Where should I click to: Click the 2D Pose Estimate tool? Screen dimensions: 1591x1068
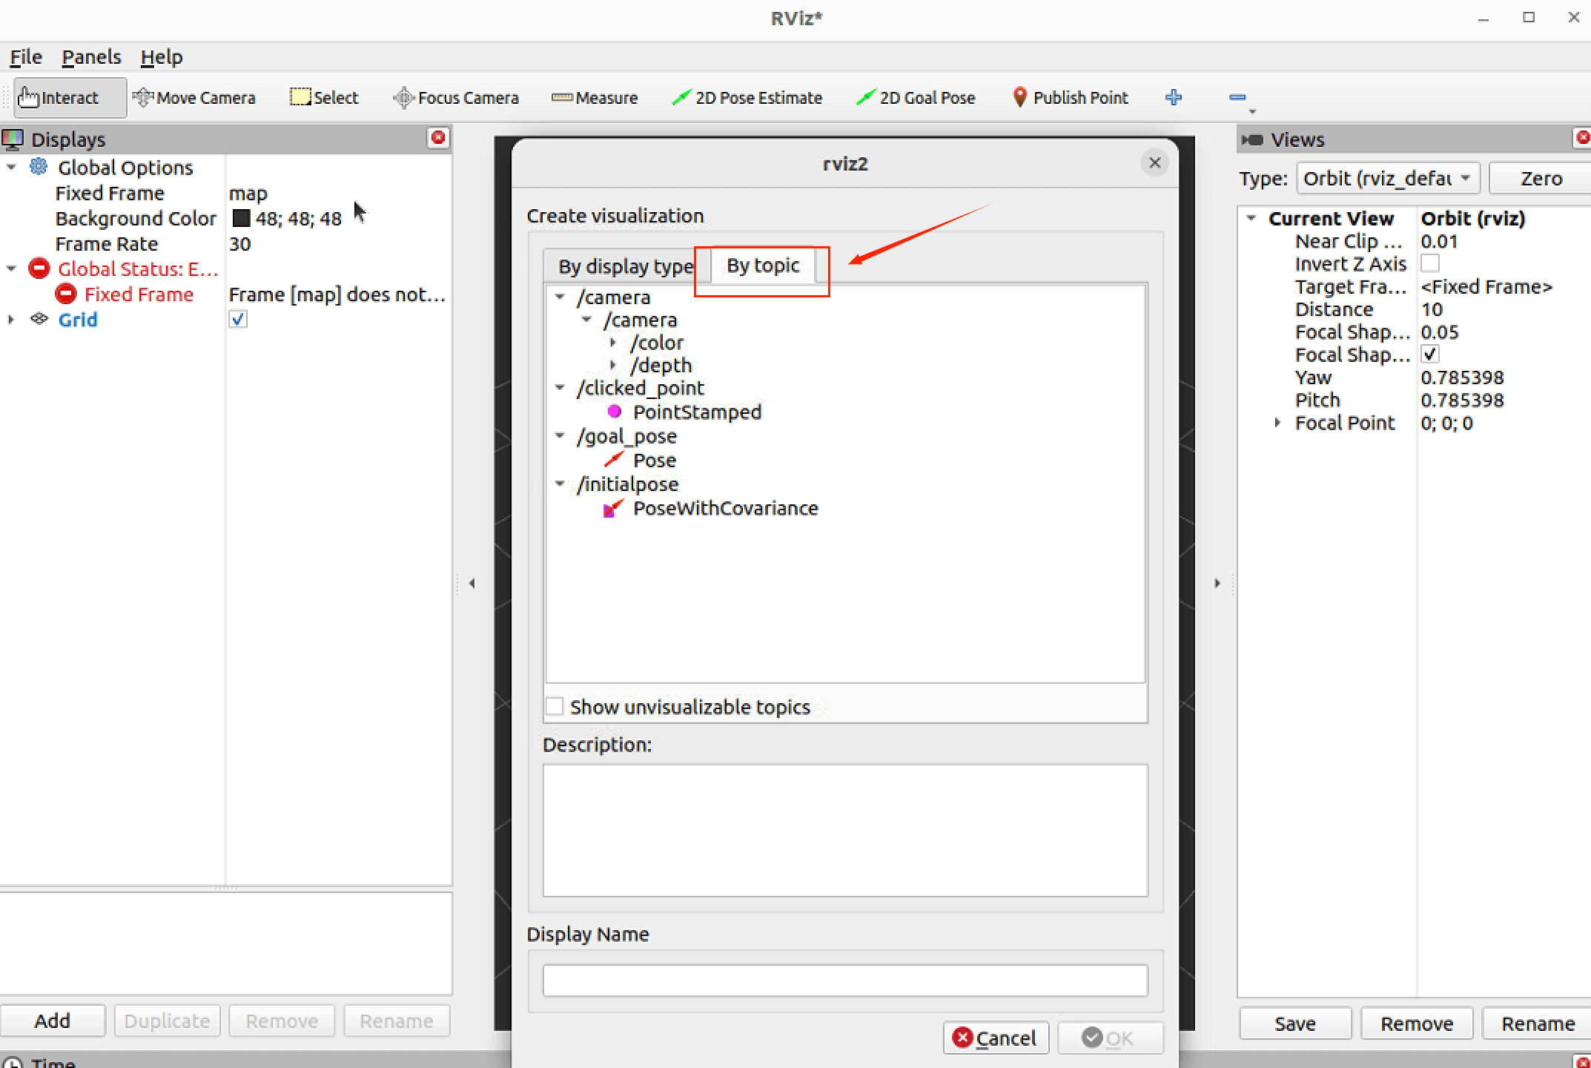tap(747, 98)
